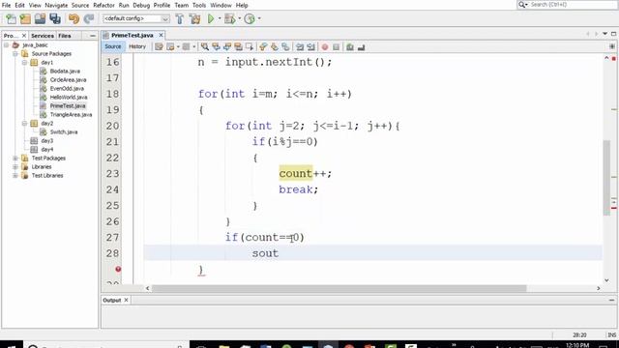This screenshot has height=348, width=619.
Task: Switch to the Services tab
Action: [43, 36]
